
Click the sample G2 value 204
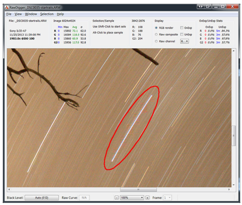[x=140, y=39]
